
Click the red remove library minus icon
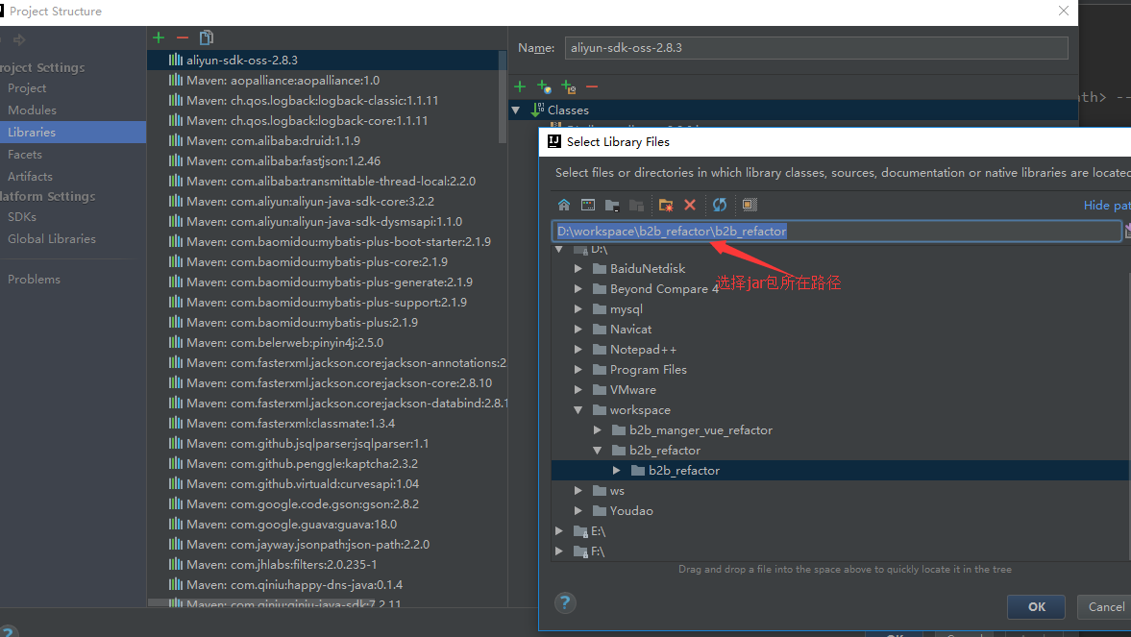183,37
